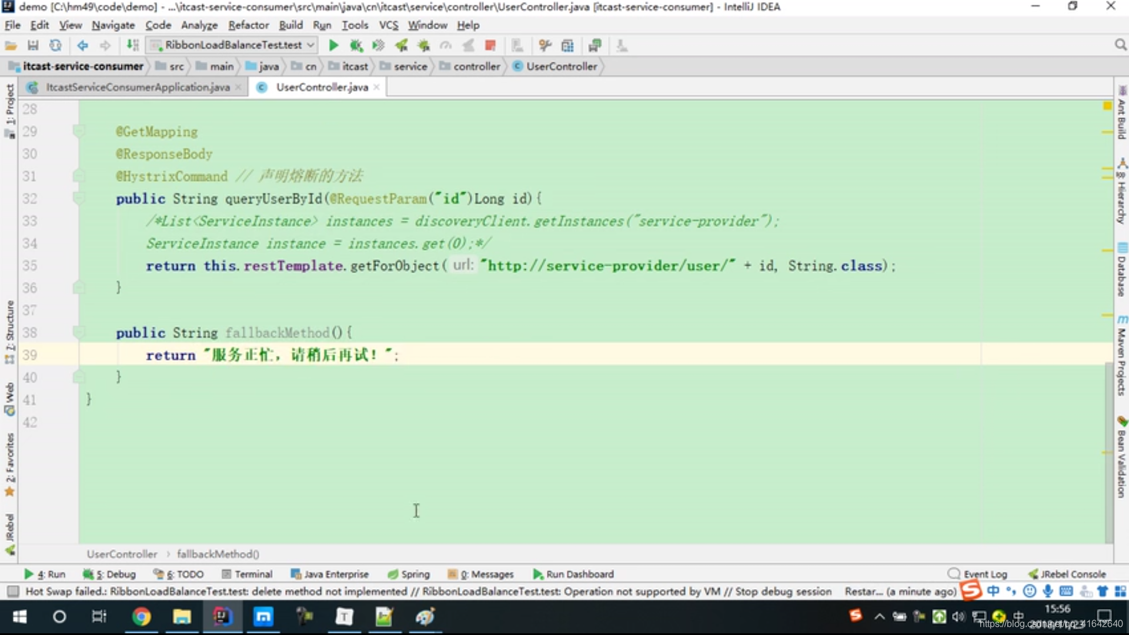Collapse the queryUserById method fold marker on line 32
Viewport: 1129px width, 635px height.
[x=78, y=198]
